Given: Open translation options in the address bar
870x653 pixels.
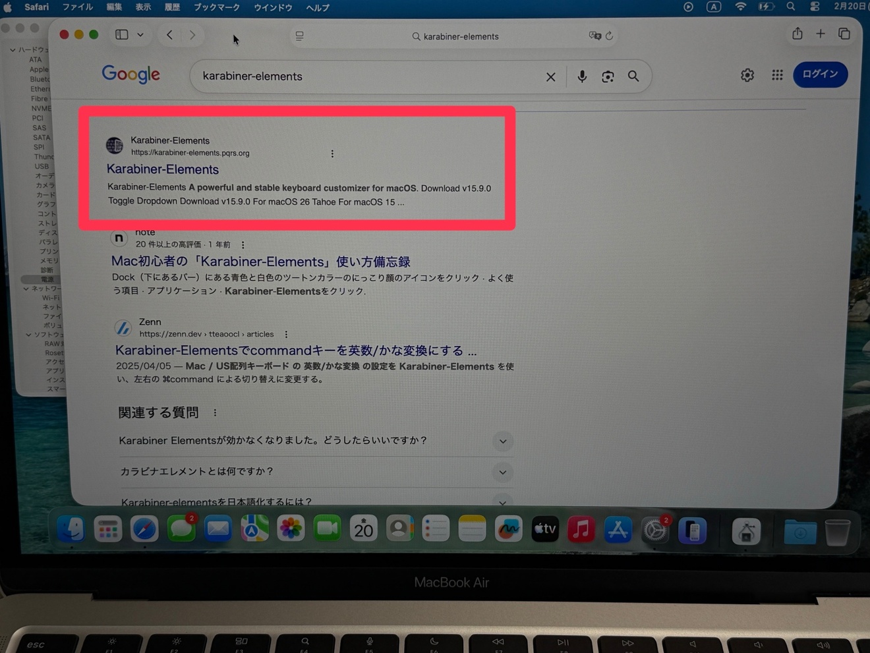Looking at the screenshot, I should tap(596, 36).
